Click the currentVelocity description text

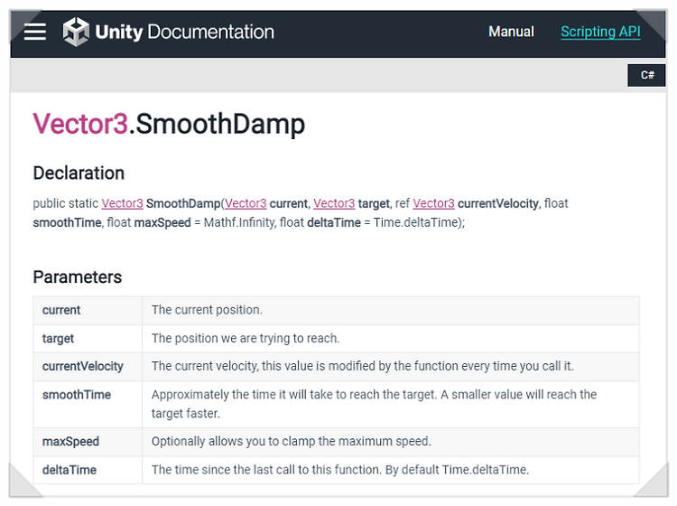tap(362, 367)
